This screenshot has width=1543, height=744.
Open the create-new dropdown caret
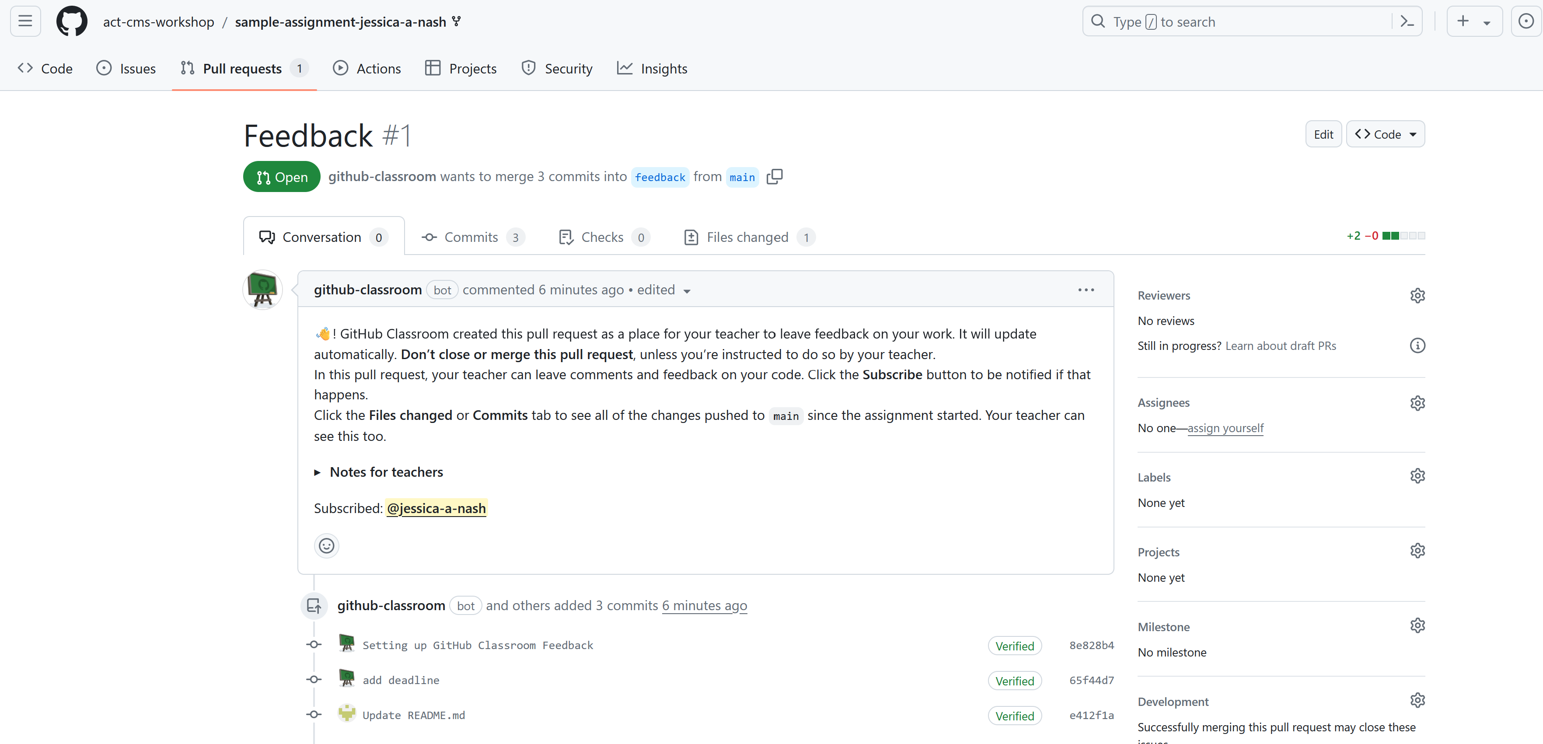[x=1487, y=23]
